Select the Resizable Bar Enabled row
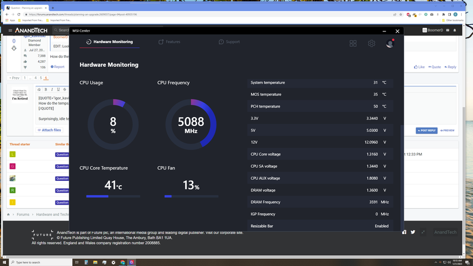 point(320,226)
